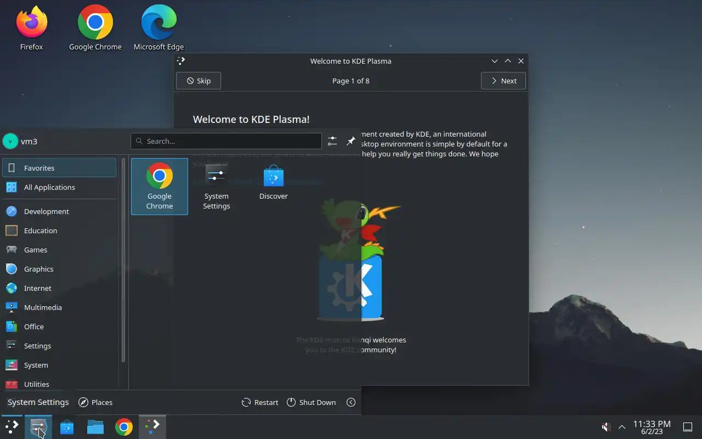The width and height of the screenshot is (702, 439).
Task: Select the Favorites category
Action: pyautogui.click(x=59, y=168)
